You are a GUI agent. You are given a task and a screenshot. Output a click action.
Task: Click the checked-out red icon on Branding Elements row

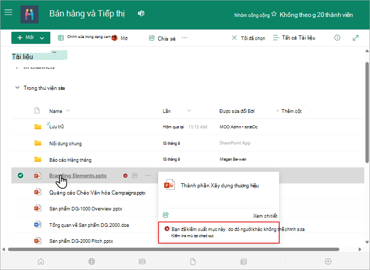click(125, 176)
